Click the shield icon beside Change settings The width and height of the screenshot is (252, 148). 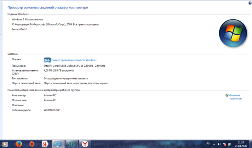point(227,95)
